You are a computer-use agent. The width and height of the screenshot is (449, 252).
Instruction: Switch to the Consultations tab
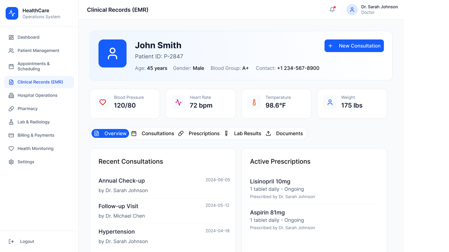tap(153, 133)
